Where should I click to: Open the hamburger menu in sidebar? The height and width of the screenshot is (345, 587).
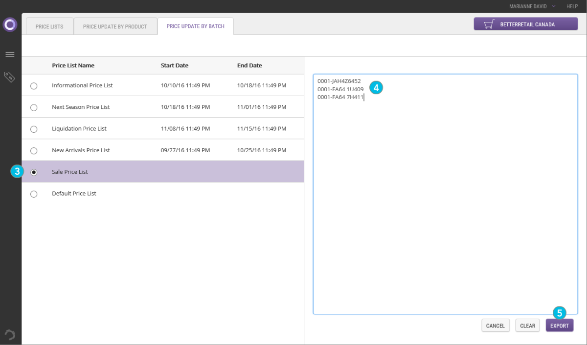point(10,54)
